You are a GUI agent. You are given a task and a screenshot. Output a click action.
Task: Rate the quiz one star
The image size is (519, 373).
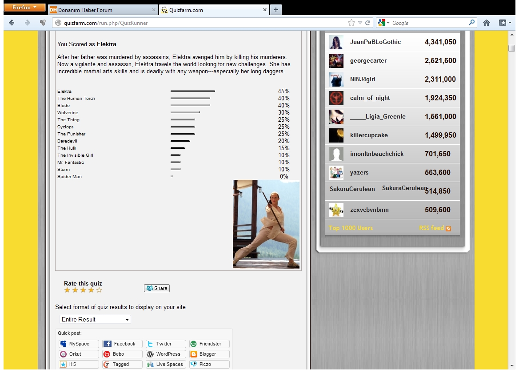tap(67, 290)
